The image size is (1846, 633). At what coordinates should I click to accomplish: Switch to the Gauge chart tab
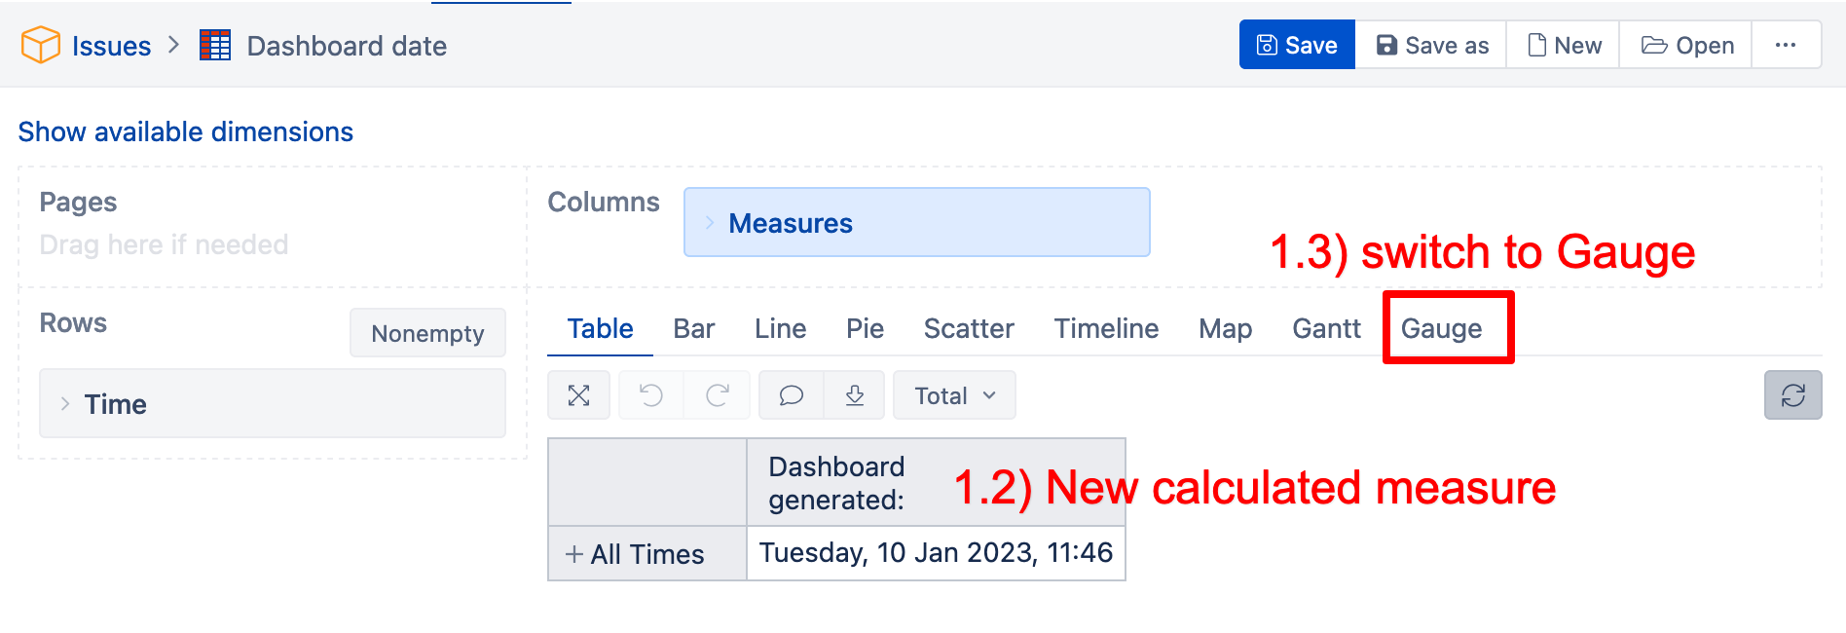pyautogui.click(x=1441, y=328)
